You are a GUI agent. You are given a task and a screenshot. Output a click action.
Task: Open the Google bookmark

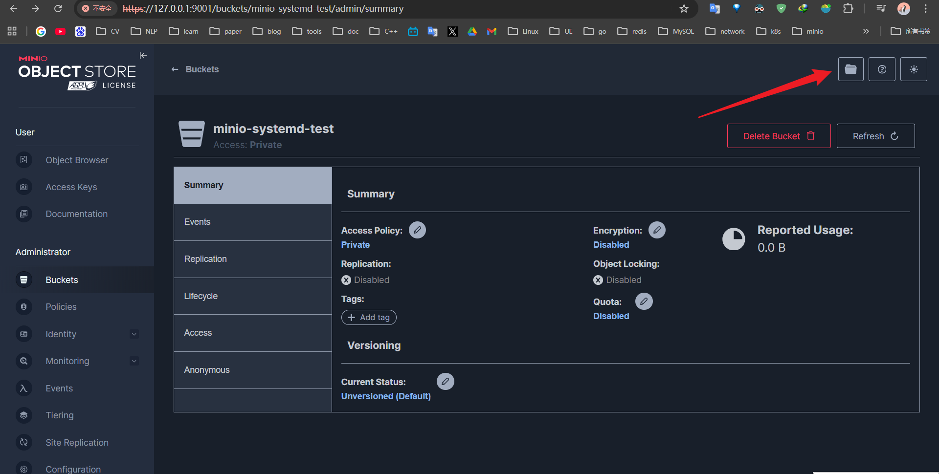click(x=41, y=31)
